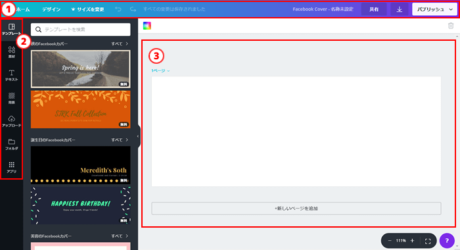Viewport: 460px width, 250px height.
Task: Select the テキスト text tool
Action: [x=11, y=75]
